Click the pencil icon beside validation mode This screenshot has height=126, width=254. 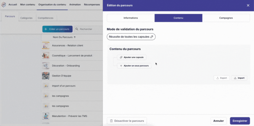tap(152, 37)
